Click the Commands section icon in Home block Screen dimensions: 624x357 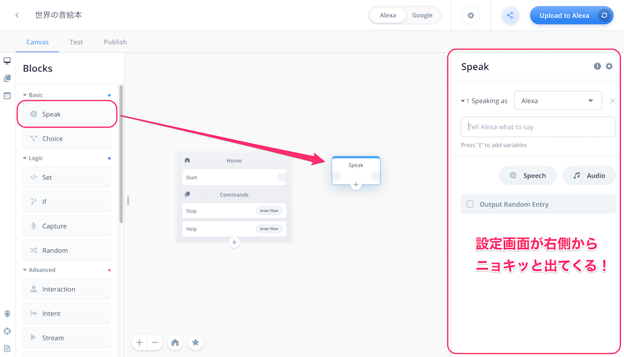187,194
